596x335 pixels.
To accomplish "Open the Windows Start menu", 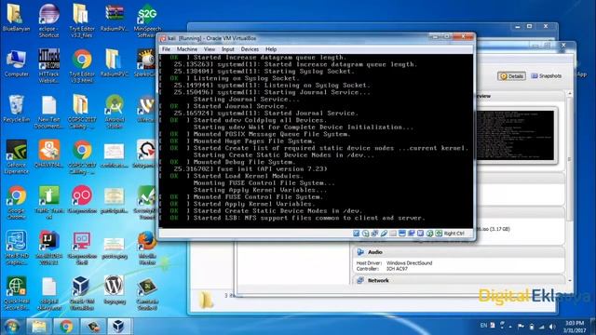I will pos(12,326).
